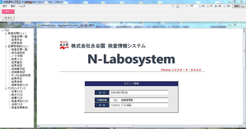Screen dimensions: 246x129
Task: Select the 75 zoom radio button
Action: point(208,6)
